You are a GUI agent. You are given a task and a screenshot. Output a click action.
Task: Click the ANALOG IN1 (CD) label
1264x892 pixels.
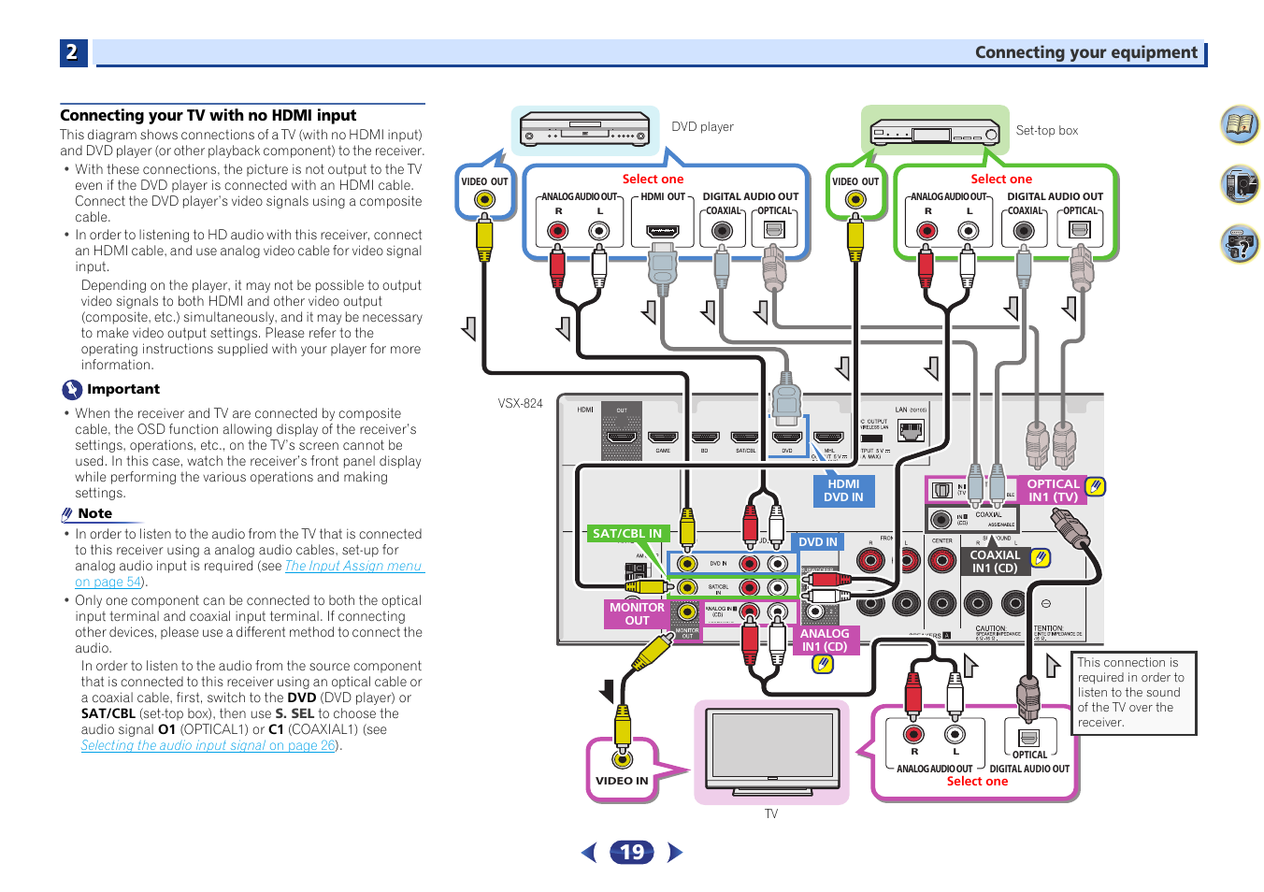825,640
